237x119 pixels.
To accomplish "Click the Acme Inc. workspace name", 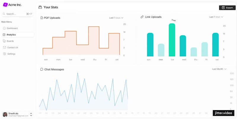I will click(15, 5).
